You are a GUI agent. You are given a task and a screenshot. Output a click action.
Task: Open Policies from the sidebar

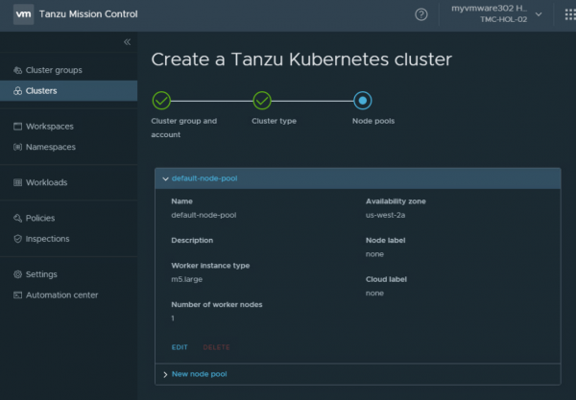pos(41,218)
